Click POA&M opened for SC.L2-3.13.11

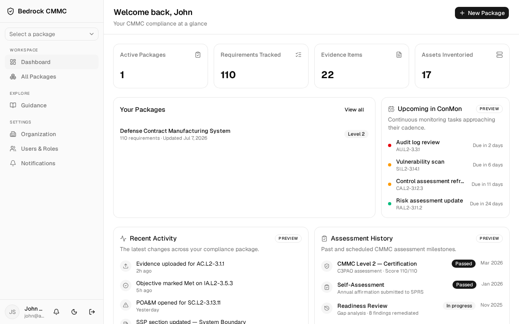tap(178, 303)
